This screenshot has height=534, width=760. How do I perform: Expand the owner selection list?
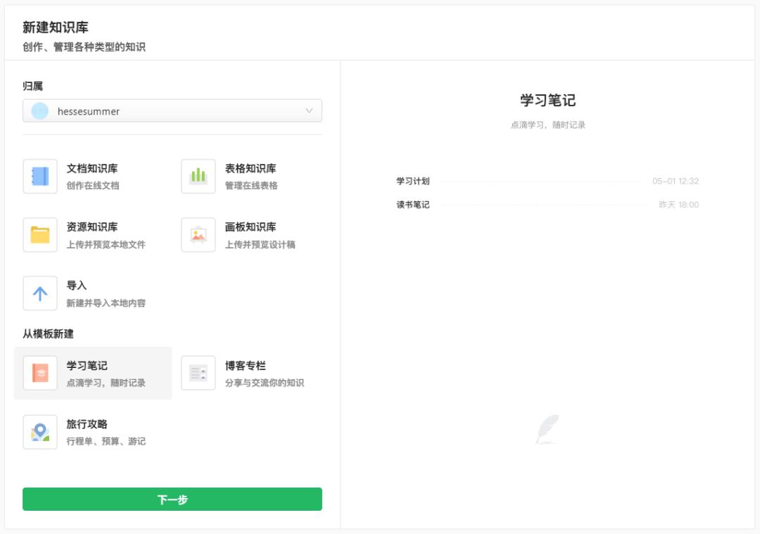[172, 110]
